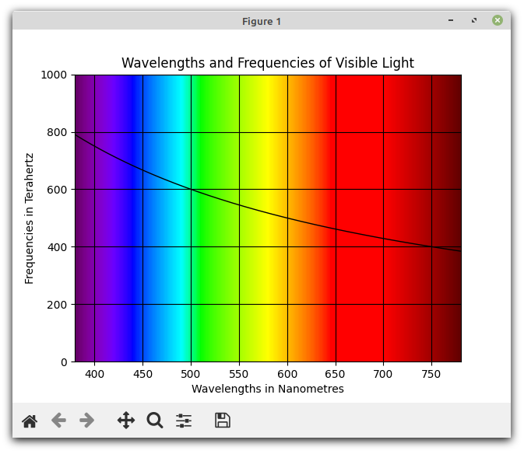
Task: Click the x-axis tick label 700
Action: point(383,374)
